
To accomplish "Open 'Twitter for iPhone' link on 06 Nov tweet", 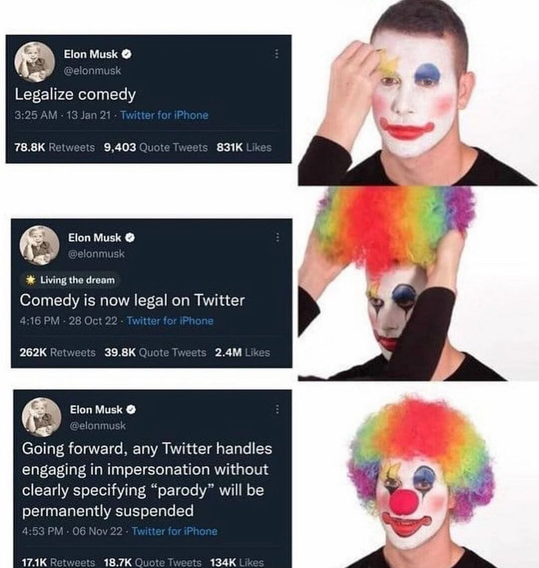I will pyautogui.click(x=175, y=532).
